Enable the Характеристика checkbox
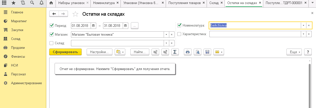The image size is (316, 108). pyautogui.click(x=179, y=34)
